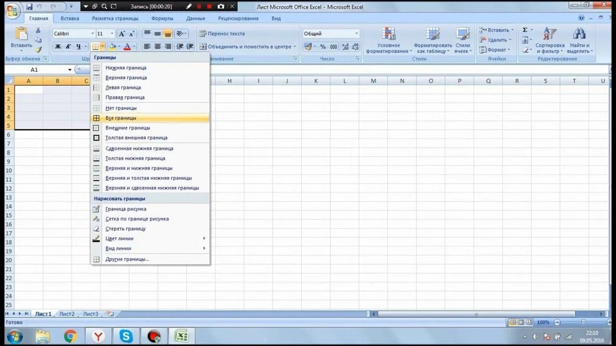The image size is (616, 346).
Task: Click the Comma style 000 icon
Action: click(x=334, y=47)
